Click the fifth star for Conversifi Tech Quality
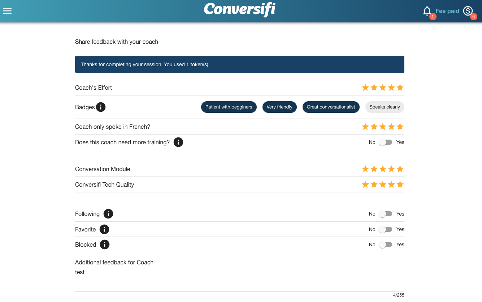Viewport: 482px width, 302px height. pyautogui.click(x=400, y=184)
